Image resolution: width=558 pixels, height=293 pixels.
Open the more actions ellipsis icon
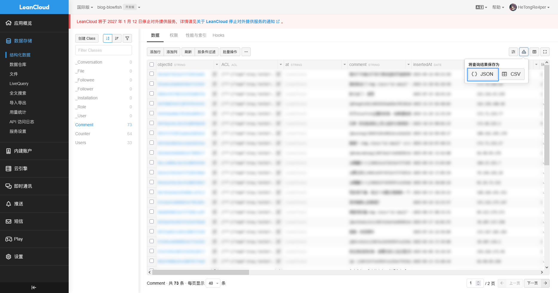[246, 52]
